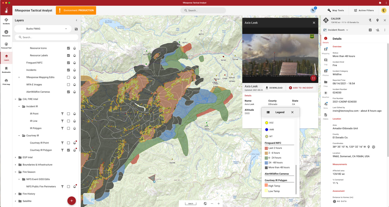The height and width of the screenshot is (207, 389).
Task: Close the Legend panel
Action: (x=292, y=112)
